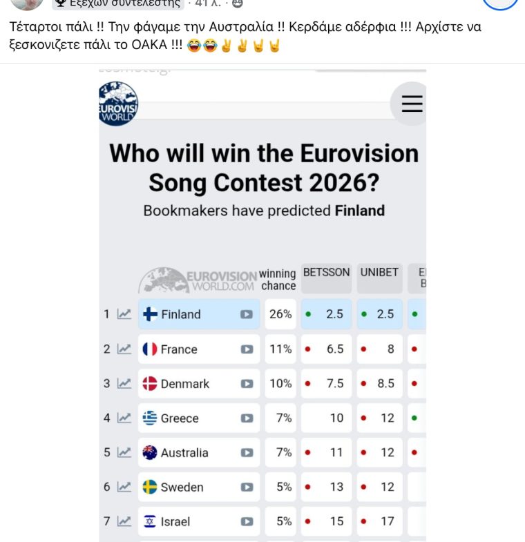
Task: Select the BETSSON column header
Action: tap(327, 273)
